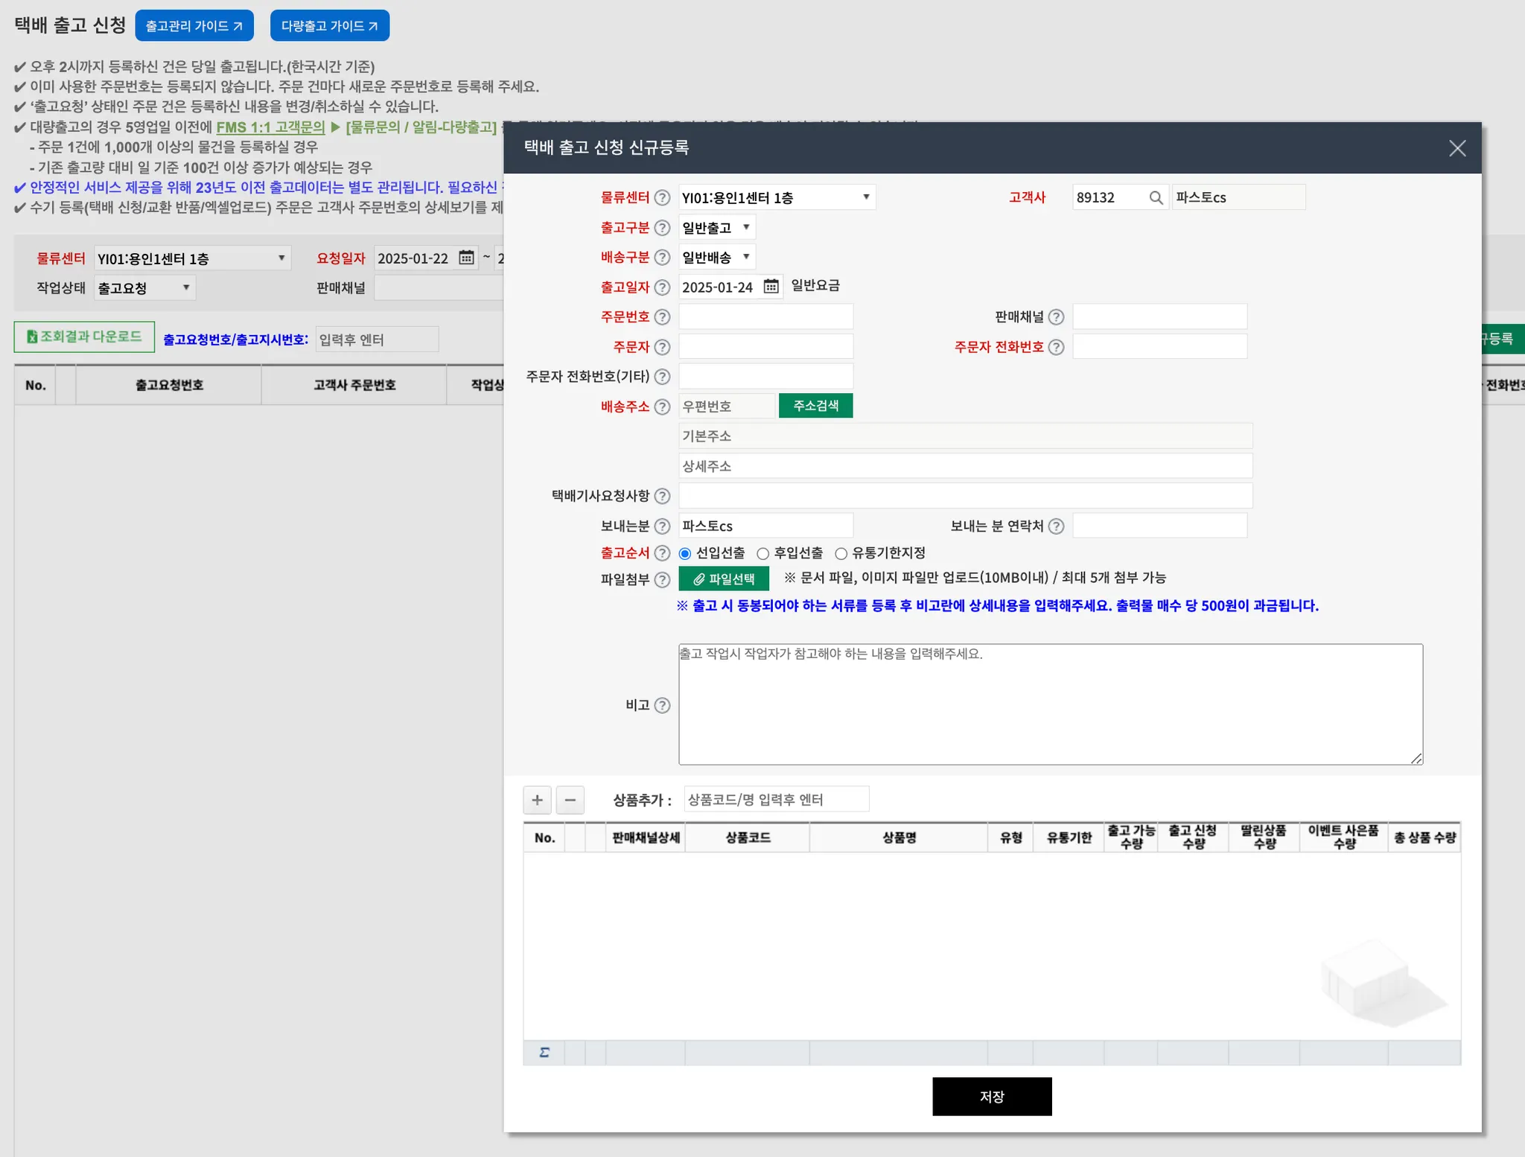Image resolution: width=1525 pixels, height=1157 pixels.
Task: Click the 고객사 search magnifier icon
Action: click(x=1156, y=197)
